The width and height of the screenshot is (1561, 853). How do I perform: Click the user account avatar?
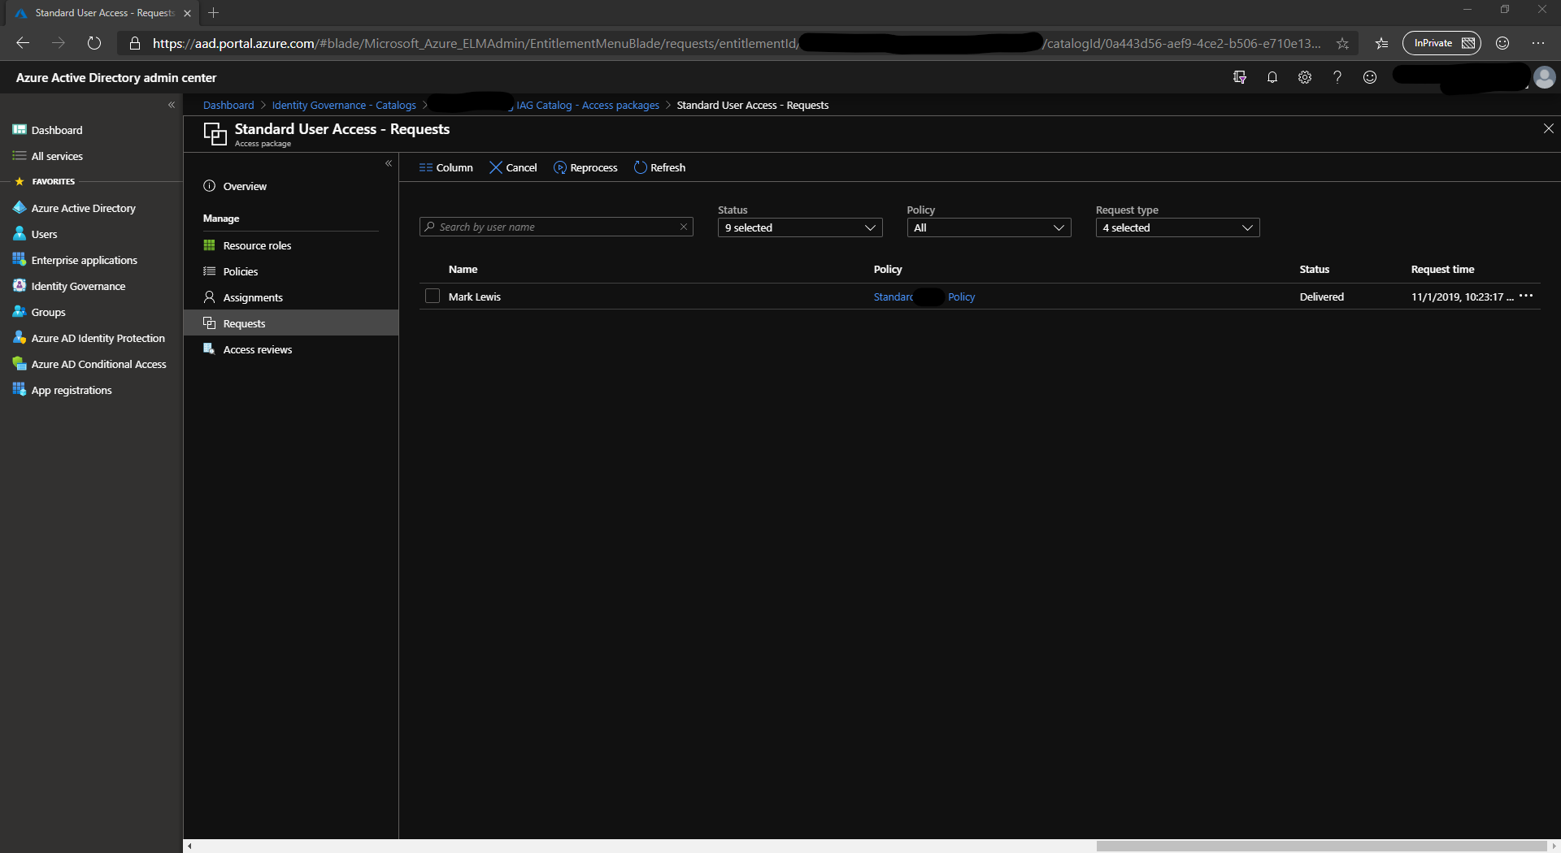1545,77
